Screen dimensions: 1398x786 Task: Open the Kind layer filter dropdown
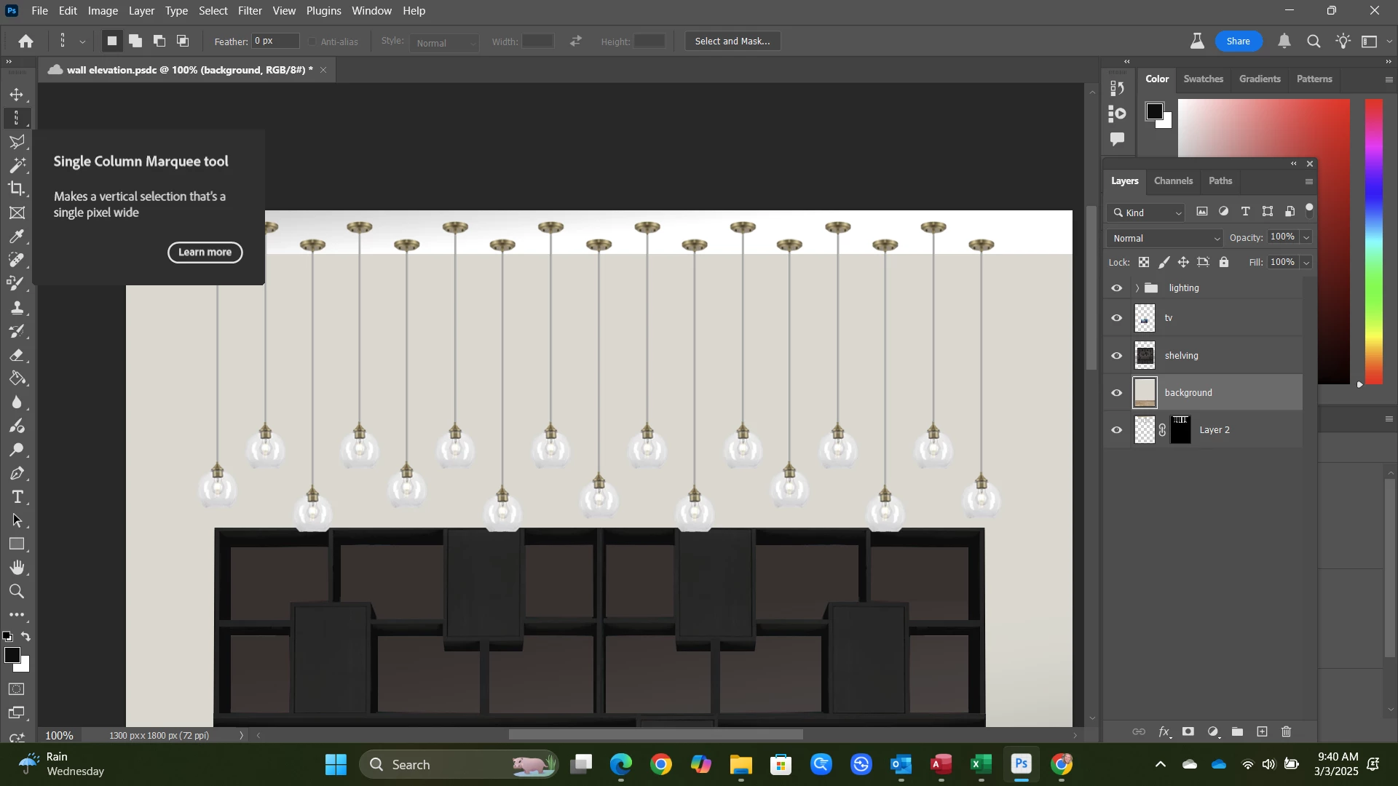pyautogui.click(x=1148, y=213)
